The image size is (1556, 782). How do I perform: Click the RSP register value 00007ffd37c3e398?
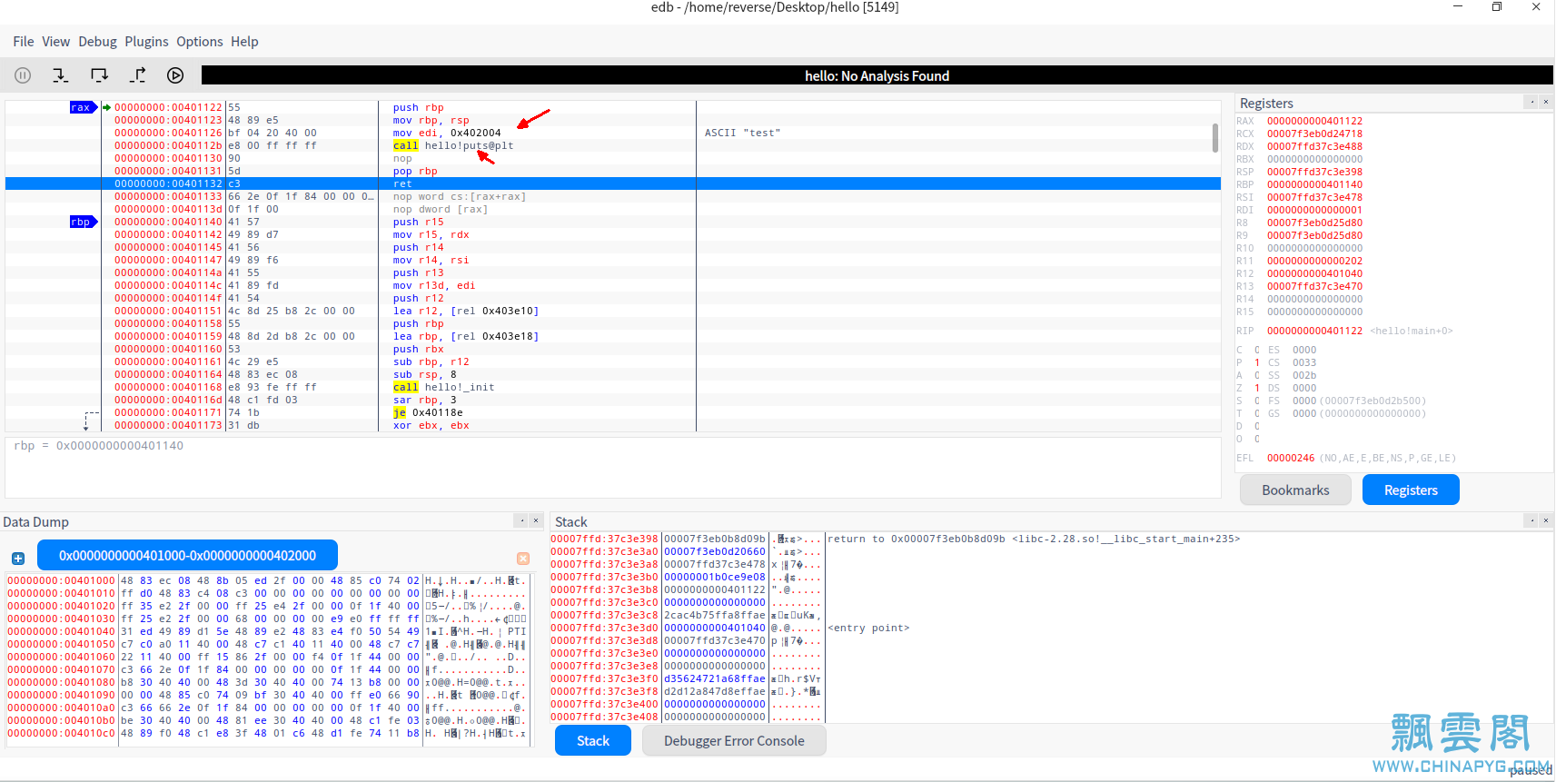(x=1314, y=172)
